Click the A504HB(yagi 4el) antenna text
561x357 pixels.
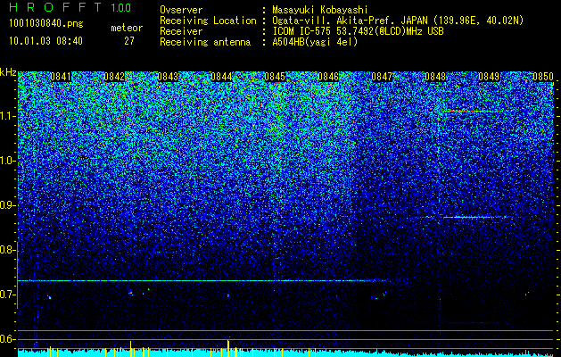tap(315, 42)
